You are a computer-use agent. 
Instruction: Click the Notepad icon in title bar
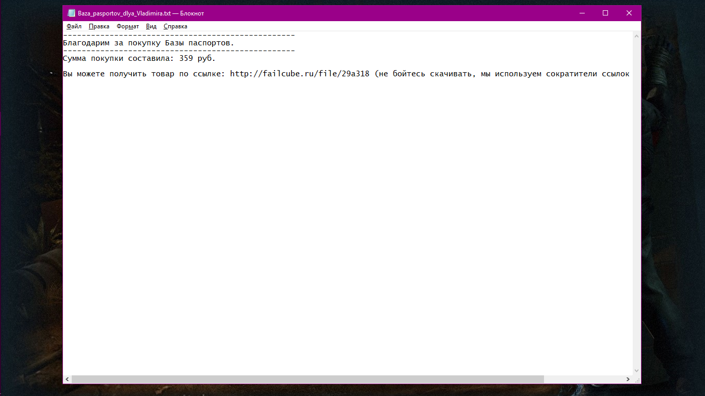click(71, 13)
